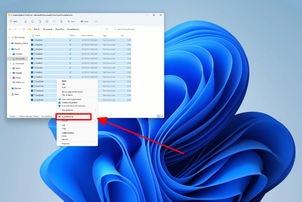Image resolution: width=302 pixels, height=202 pixels.
Task: Uncheck the checkbox for foo14.txt
Action: [x=32, y=100]
